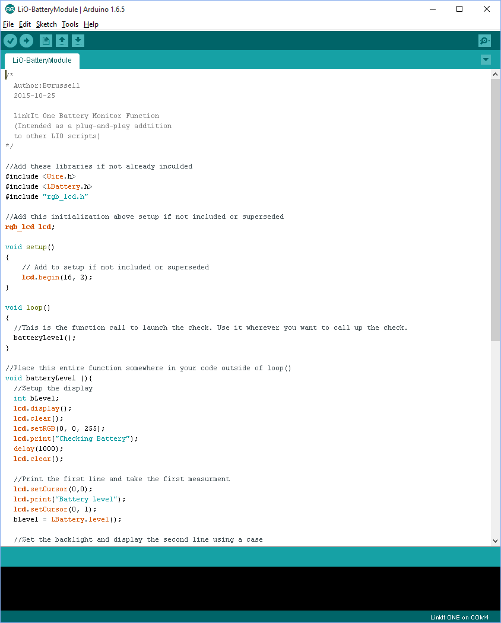This screenshot has height=623, width=501.
Task: Maximize the Arduino window
Action: (459, 9)
